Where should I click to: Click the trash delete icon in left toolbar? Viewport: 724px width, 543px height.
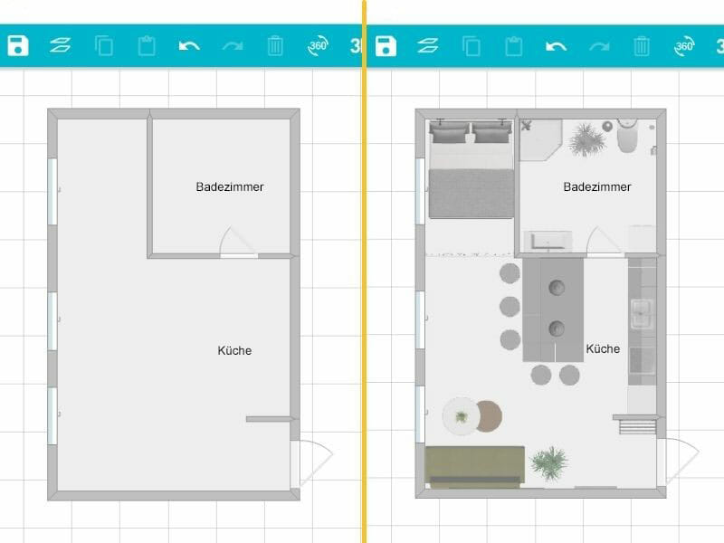275,46
